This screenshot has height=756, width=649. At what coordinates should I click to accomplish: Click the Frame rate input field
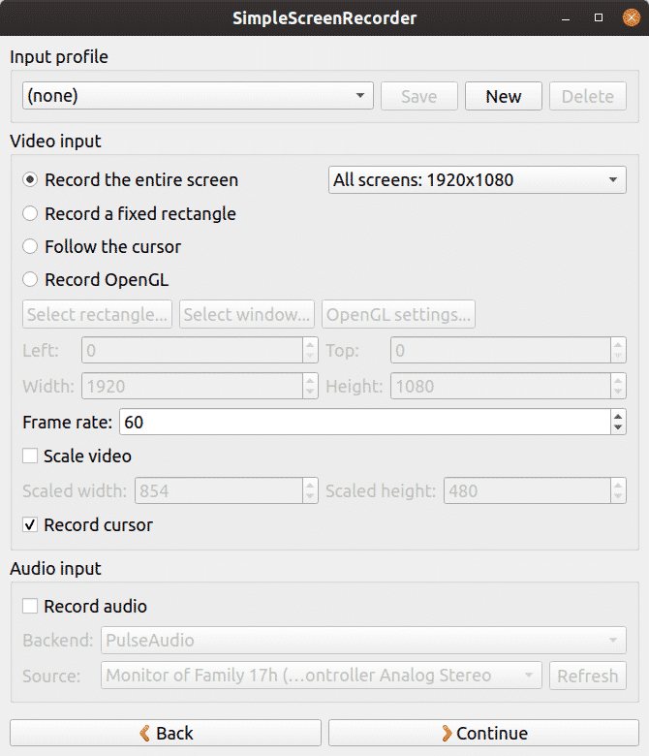tap(363, 423)
